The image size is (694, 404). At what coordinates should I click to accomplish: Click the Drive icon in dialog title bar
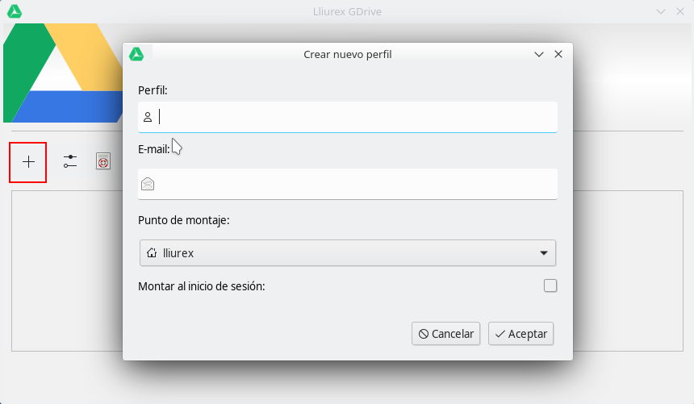point(137,54)
